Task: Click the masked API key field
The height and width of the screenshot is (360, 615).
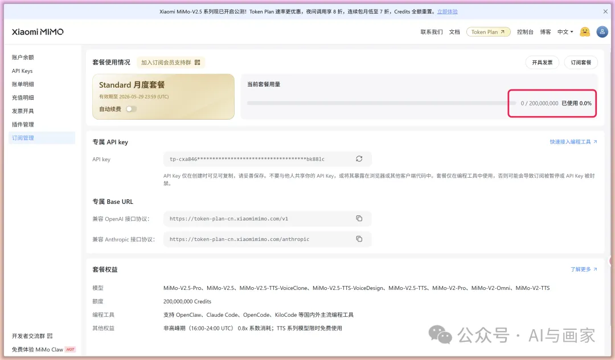Action: coord(268,159)
